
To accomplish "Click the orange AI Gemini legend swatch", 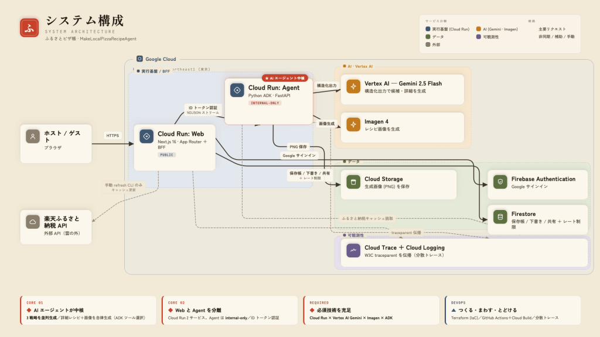I will (479, 29).
